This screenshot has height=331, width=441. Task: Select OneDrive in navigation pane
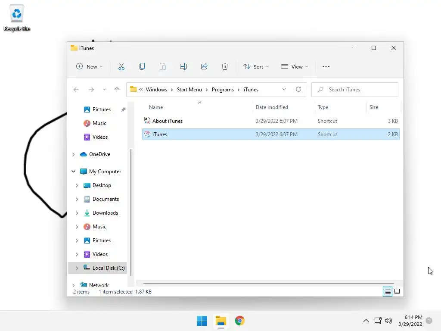click(x=99, y=154)
